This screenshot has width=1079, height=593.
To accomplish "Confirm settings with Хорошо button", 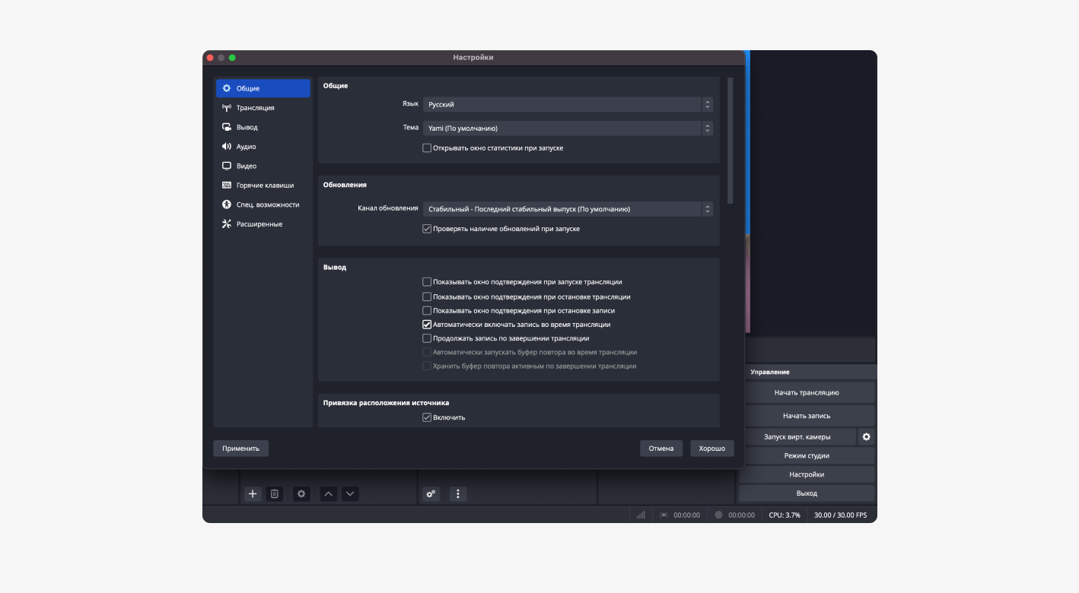I will [x=712, y=449].
